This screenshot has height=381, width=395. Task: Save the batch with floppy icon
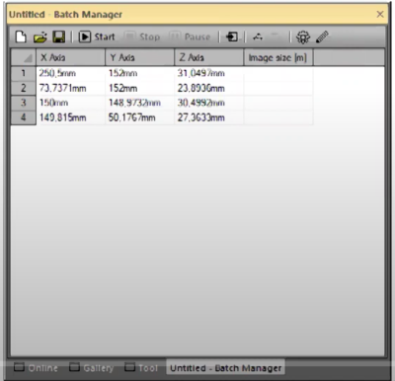point(59,37)
